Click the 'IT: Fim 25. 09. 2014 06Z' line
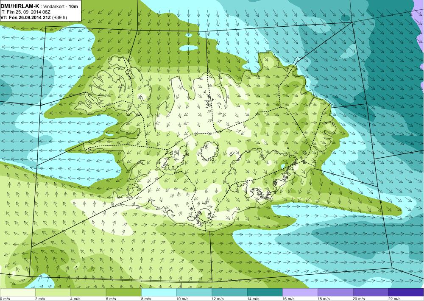Image resolution: width=424 pixels, height=301 pixels. 25,12
